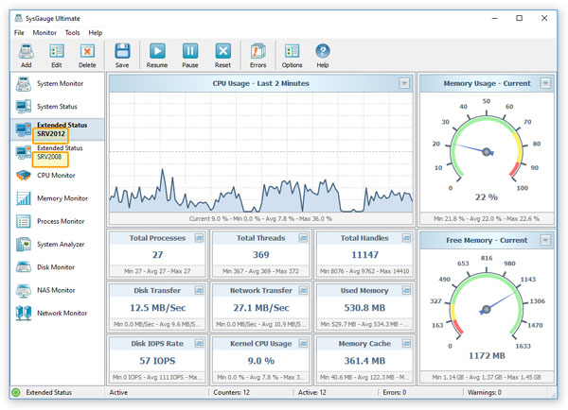Open the File menu
The image size is (568, 410).
tap(19, 32)
